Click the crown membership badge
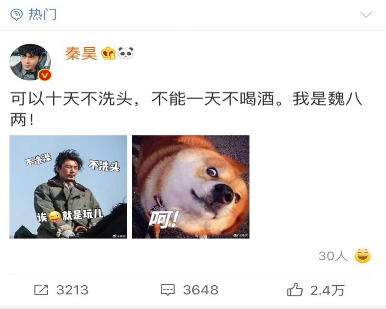 (x=108, y=53)
